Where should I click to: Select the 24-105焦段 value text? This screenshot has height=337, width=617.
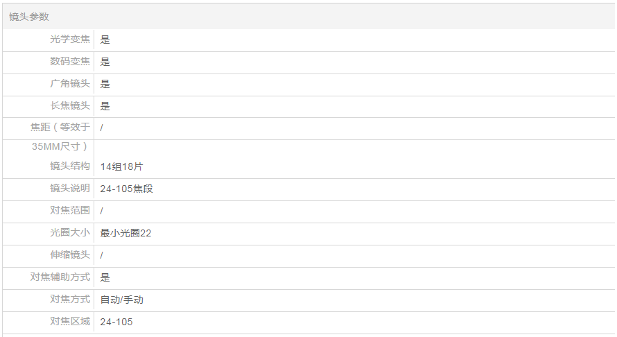pyautogui.click(x=126, y=189)
